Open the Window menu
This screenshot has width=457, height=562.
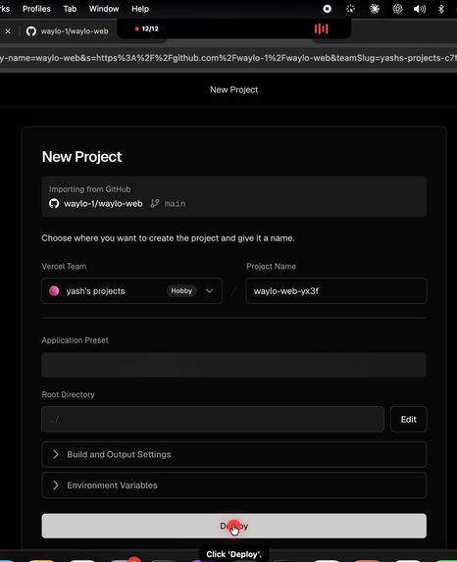pyautogui.click(x=104, y=9)
